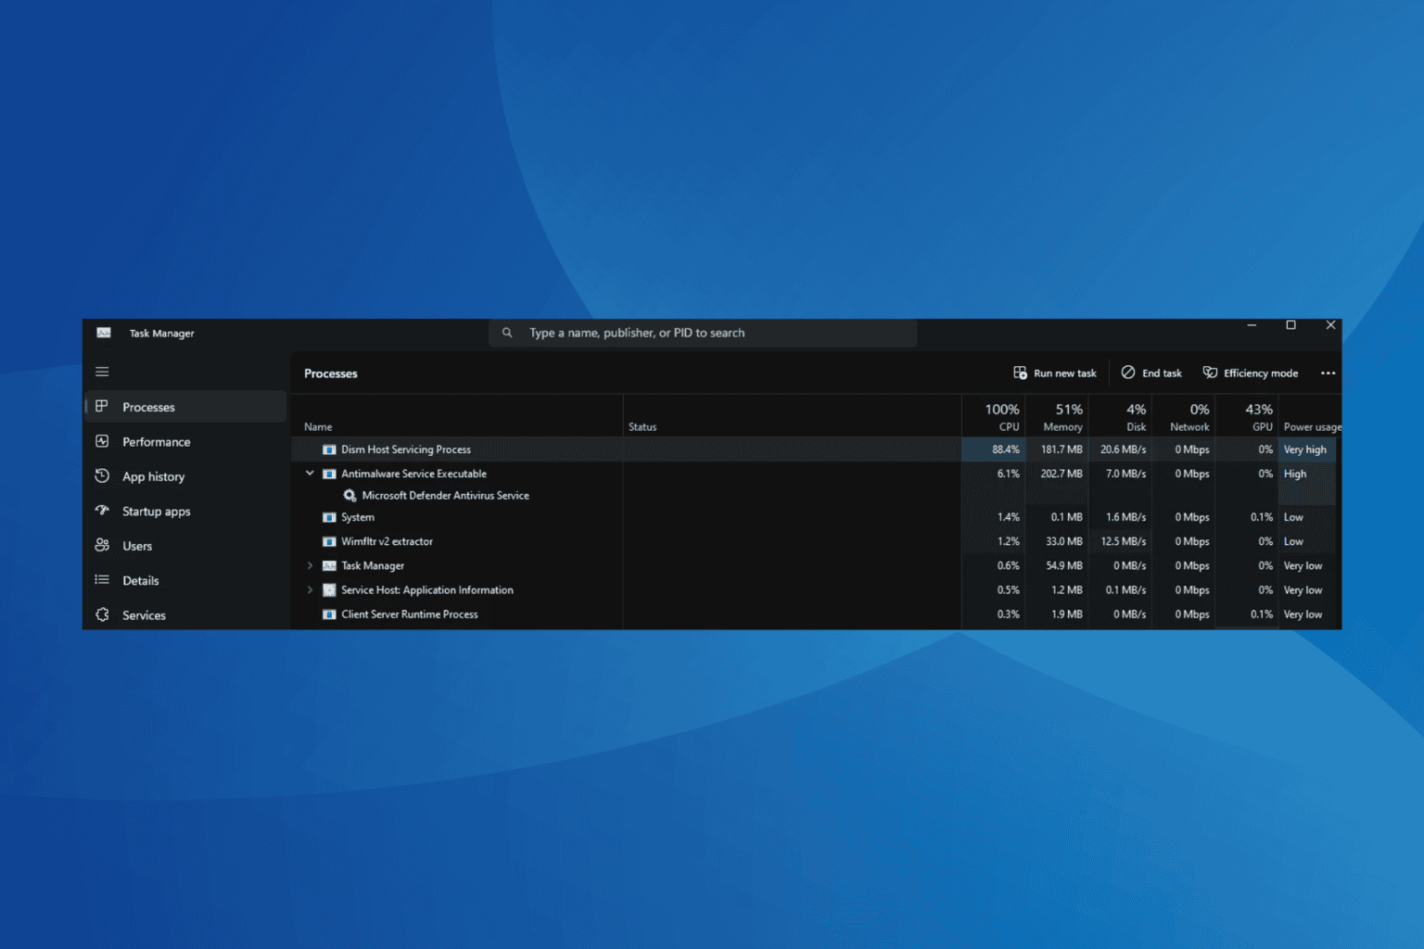Viewport: 1424px width, 949px height.
Task: Open the Services puzzle icon
Action: pyautogui.click(x=102, y=614)
